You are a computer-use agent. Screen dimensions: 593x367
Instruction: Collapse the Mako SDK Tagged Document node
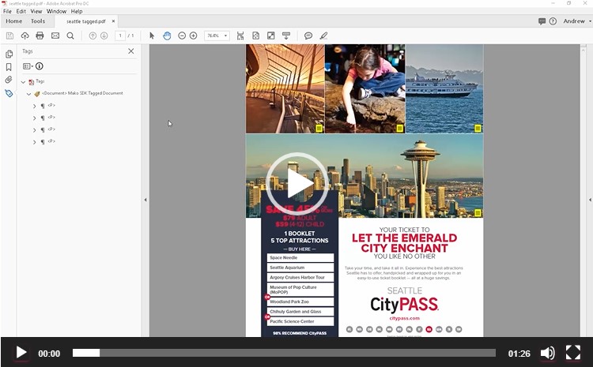point(28,93)
